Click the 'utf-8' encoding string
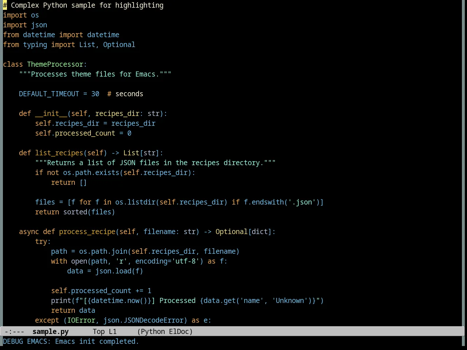This screenshot has height=350, width=467. [x=185, y=261]
